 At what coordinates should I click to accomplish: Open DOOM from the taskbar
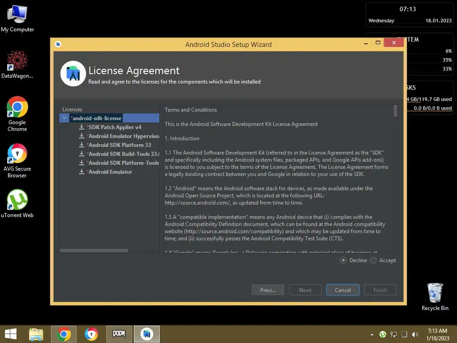(x=119, y=334)
